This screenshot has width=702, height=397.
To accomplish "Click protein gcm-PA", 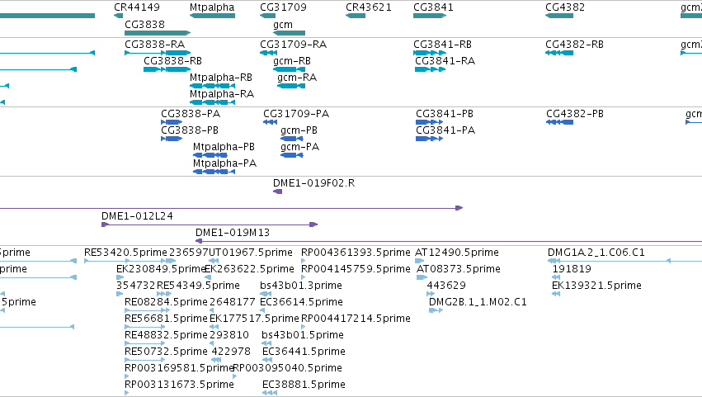I will pyautogui.click(x=300, y=147).
